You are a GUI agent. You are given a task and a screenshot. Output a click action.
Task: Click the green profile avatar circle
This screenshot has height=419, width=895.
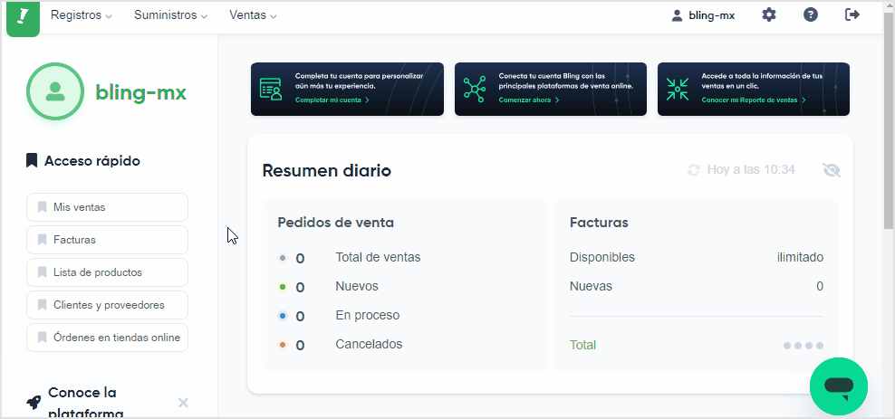[55, 91]
